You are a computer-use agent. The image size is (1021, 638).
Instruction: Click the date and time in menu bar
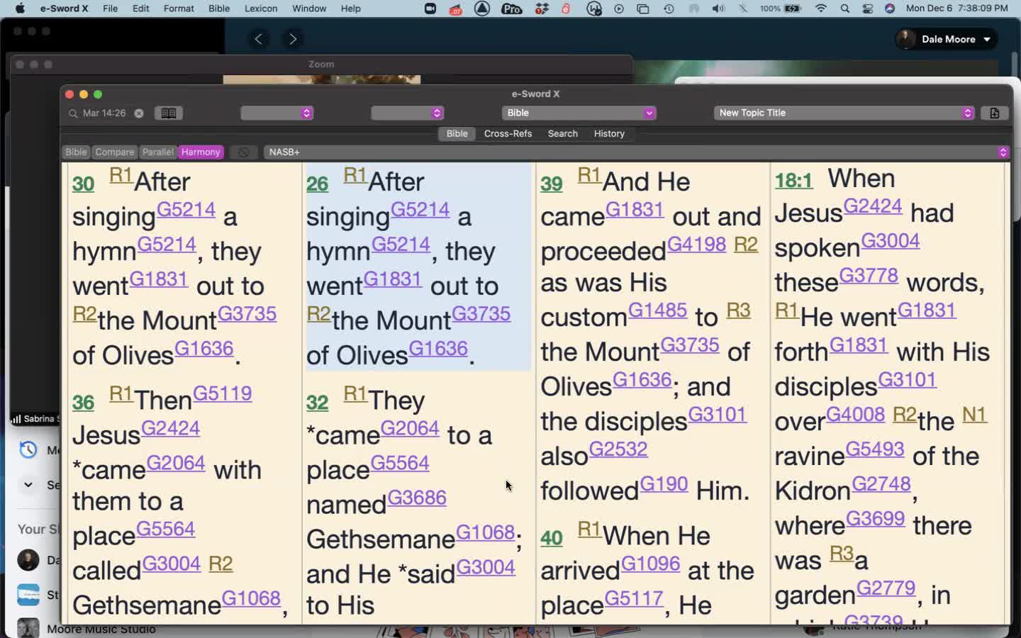[956, 9]
